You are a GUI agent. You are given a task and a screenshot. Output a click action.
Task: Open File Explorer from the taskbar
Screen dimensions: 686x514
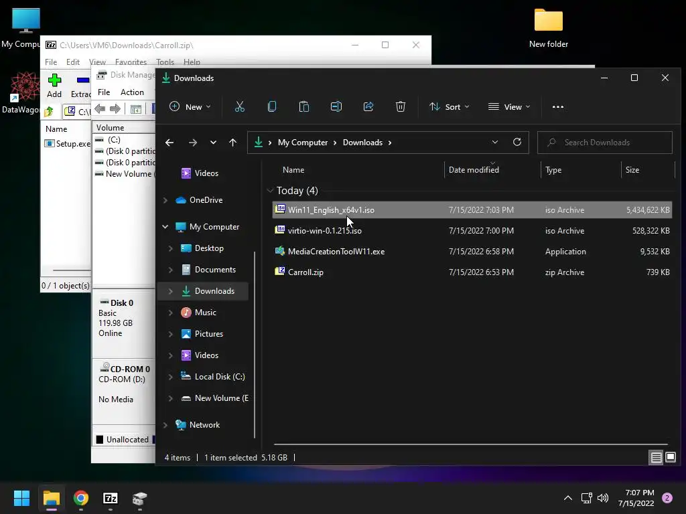[x=51, y=498]
